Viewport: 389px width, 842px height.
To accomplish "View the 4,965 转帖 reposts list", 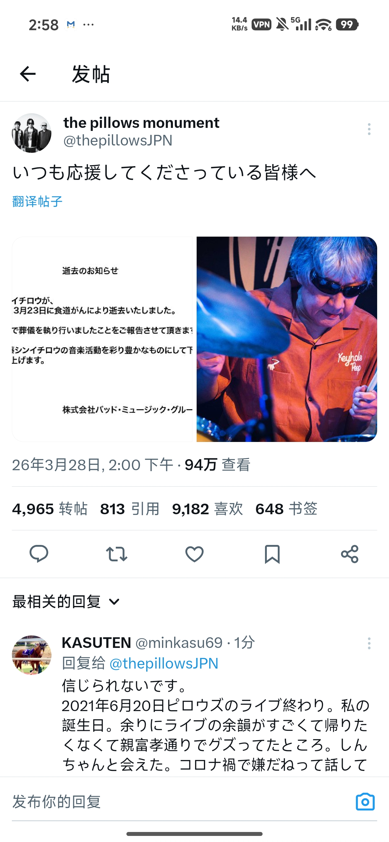I will tap(50, 509).
